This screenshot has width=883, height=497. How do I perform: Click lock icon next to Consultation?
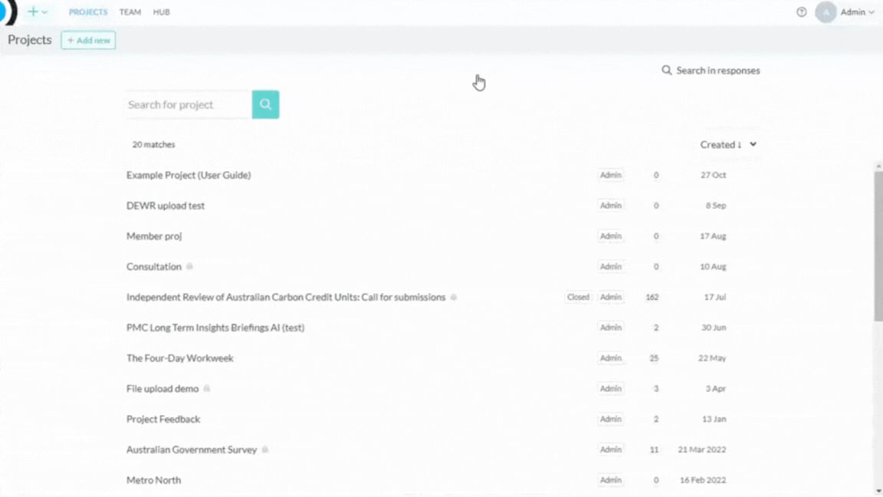click(190, 266)
